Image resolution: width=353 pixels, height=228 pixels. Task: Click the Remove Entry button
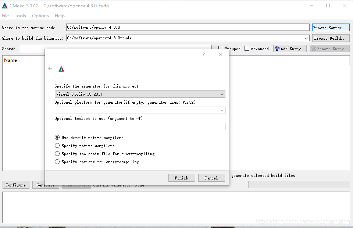coord(329,49)
